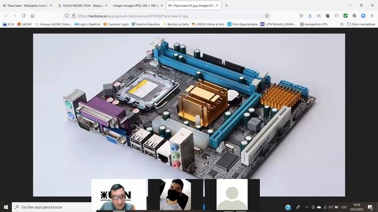Open the Library icon in toolbar

click(319, 16)
